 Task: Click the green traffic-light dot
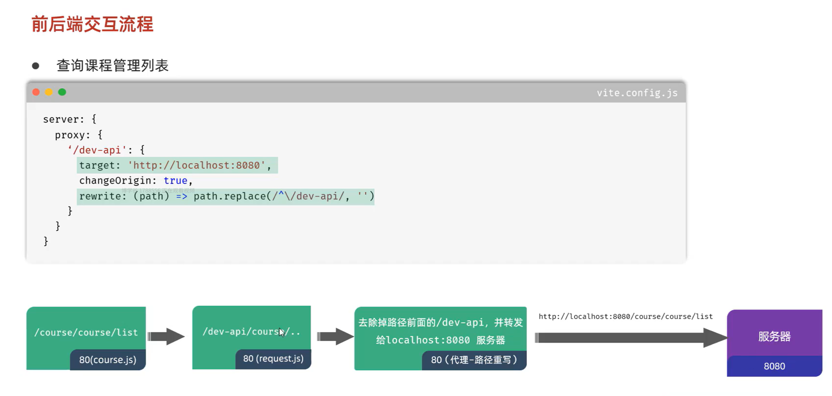[62, 92]
